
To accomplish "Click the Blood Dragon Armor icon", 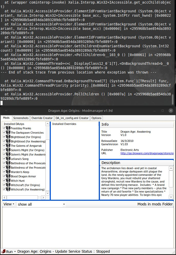I will coord(8,176).
